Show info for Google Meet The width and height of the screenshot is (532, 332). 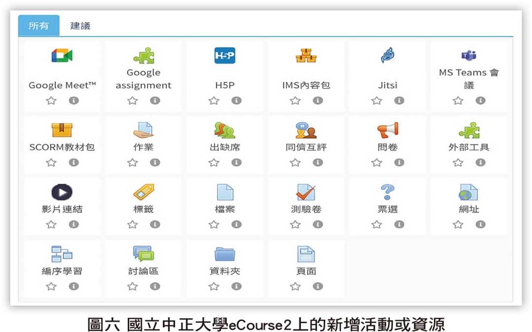click(x=73, y=100)
